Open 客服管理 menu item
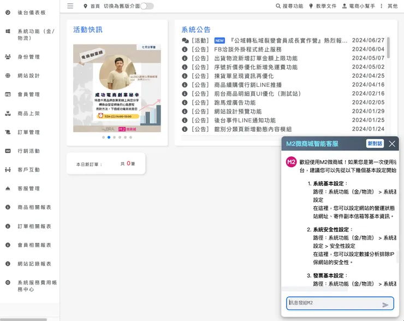This screenshot has width=404, height=321. 28,188
